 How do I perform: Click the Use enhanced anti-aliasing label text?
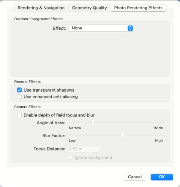pos(51,97)
